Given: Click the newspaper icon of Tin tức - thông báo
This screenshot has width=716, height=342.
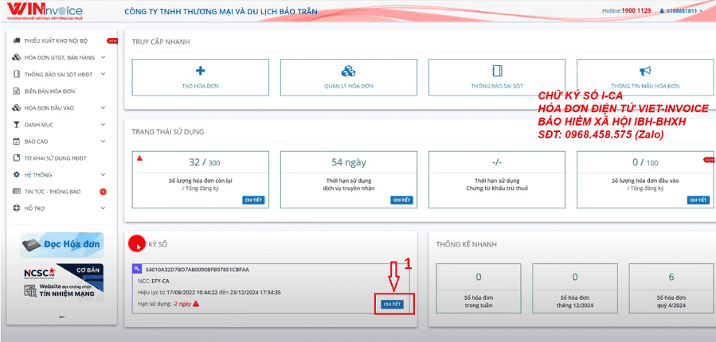Looking at the screenshot, I should [x=17, y=192].
